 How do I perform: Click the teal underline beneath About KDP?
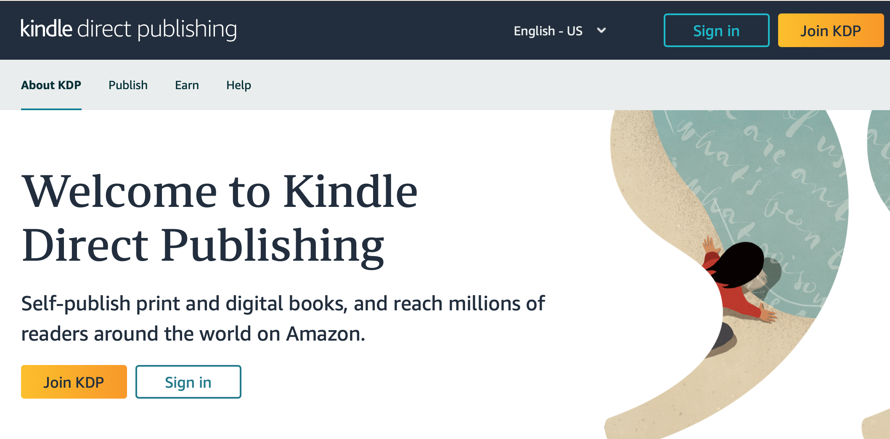pos(51,109)
